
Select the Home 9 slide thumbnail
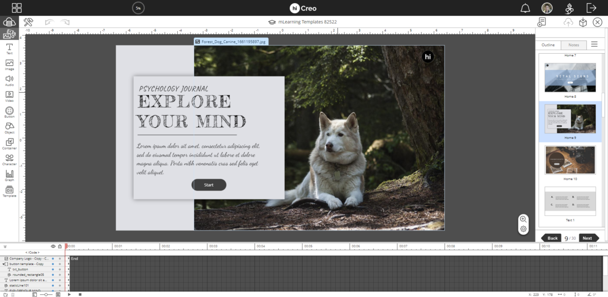tap(570, 119)
